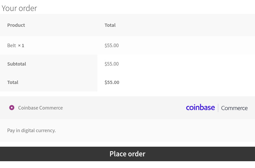Click the vertical divider in Coinbase logo
The image size is (255, 168).
(x=218, y=108)
